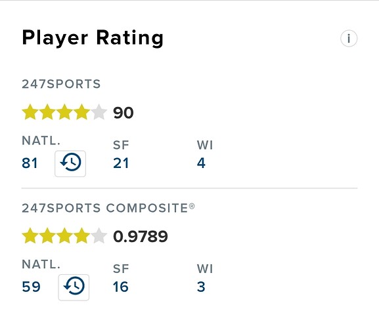Viewport: 379px width, 328px height.
Task: View 247Sports national ranking history icon
Action: (x=70, y=163)
